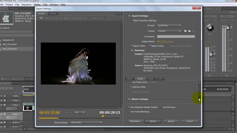
Task: Switch to Source tab in Export Settings
Action: click(x=41, y=14)
